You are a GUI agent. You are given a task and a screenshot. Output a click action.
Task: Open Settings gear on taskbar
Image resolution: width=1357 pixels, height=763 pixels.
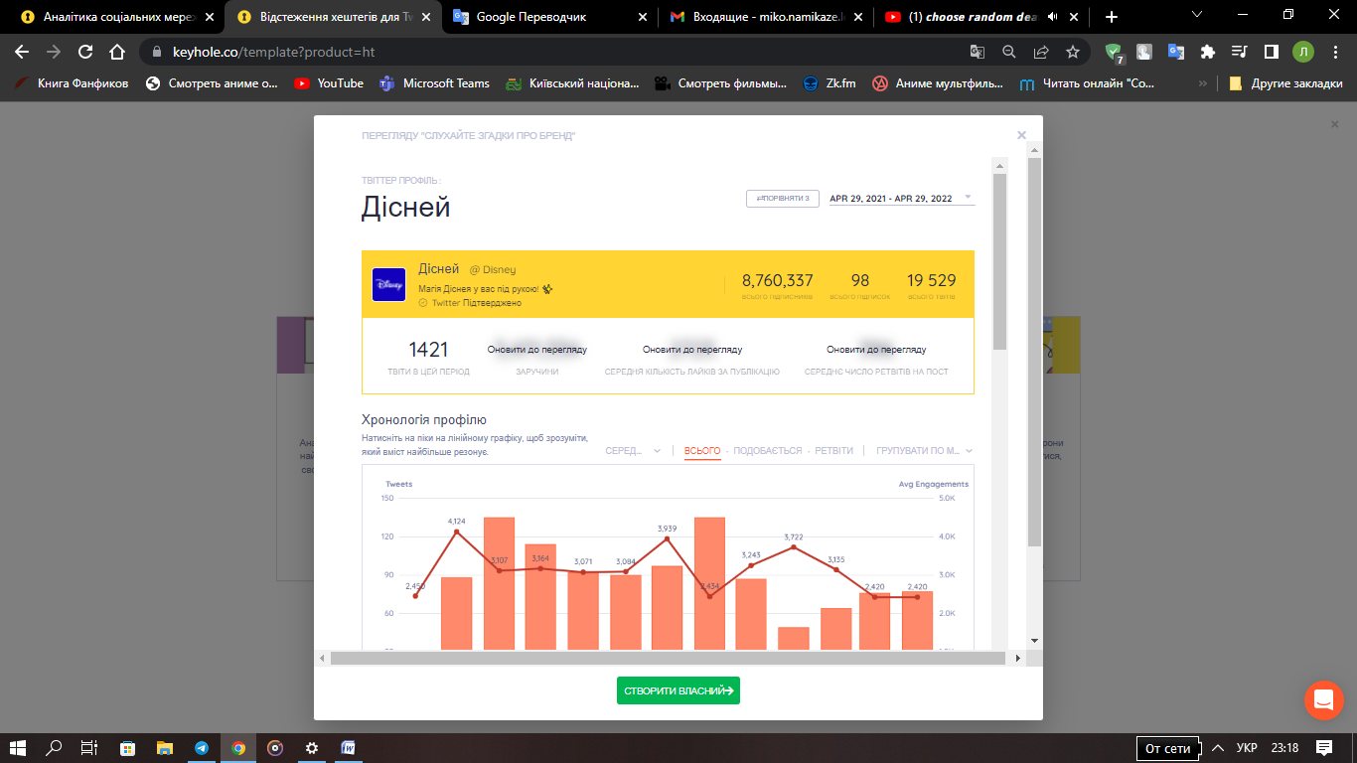tap(312, 748)
